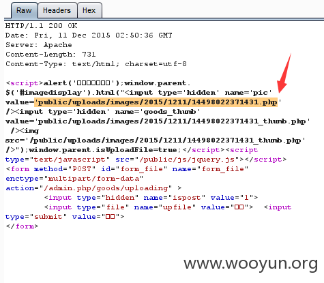
Task: Open the Hex tab
Action: 89,10
